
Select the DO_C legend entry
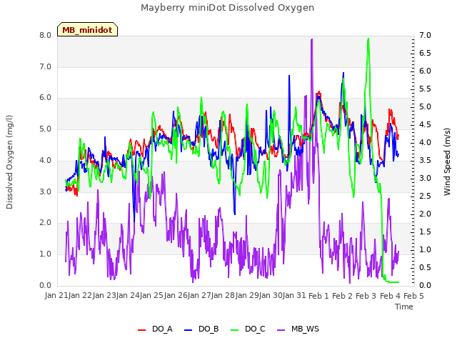[248, 329]
